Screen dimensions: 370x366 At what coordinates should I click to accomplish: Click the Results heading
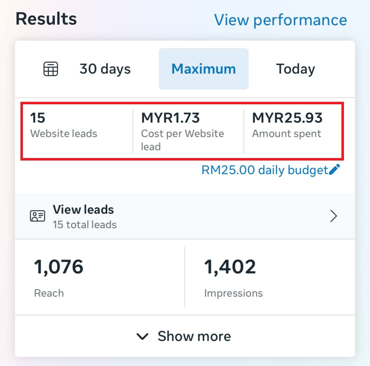46,19
